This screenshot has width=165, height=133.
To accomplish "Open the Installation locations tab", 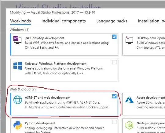I will (x=152, y=21).
